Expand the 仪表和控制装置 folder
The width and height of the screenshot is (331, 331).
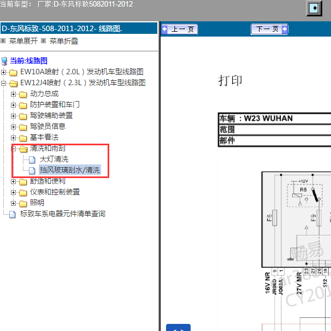point(13,192)
